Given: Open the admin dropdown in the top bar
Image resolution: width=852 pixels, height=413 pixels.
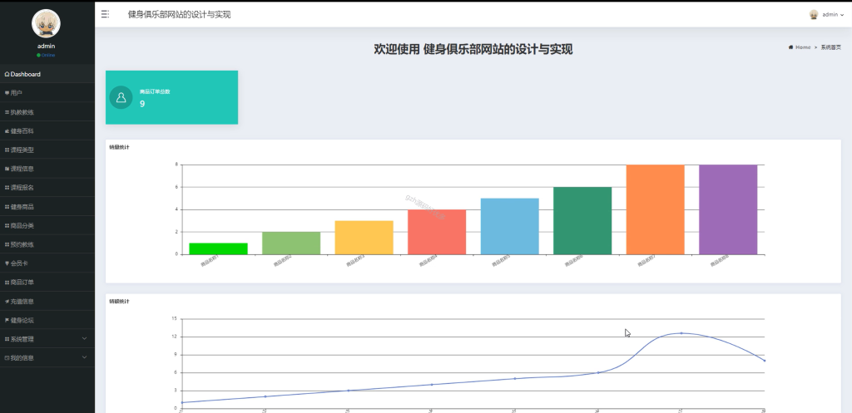Looking at the screenshot, I should pos(833,15).
